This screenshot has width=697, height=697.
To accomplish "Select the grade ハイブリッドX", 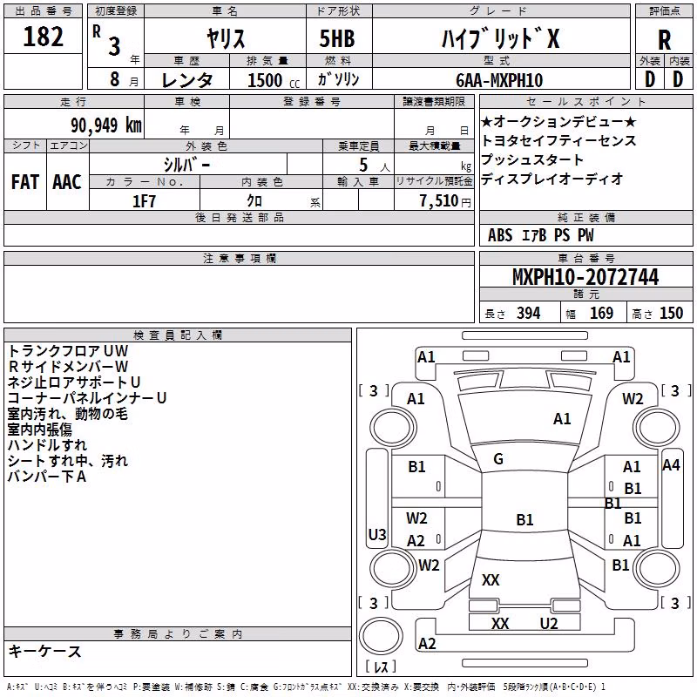I will (x=500, y=38).
